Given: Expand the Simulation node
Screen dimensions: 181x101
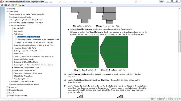Looking at the screenshot, I should click(x=7, y=87).
